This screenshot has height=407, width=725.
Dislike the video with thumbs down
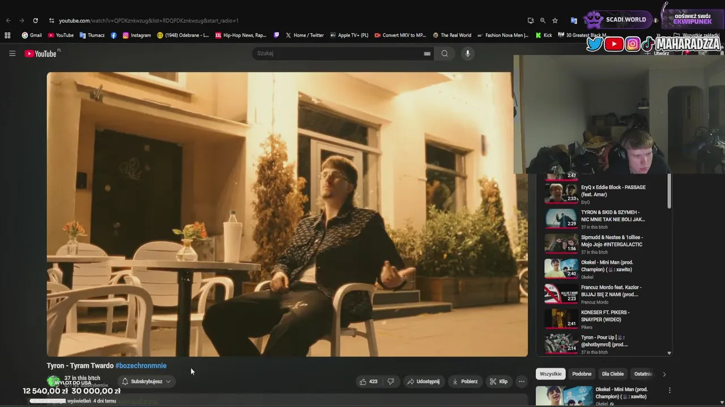click(391, 382)
